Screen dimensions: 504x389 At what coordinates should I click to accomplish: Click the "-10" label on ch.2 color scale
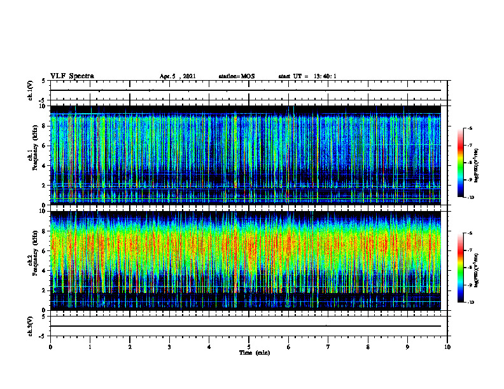pos(470,303)
